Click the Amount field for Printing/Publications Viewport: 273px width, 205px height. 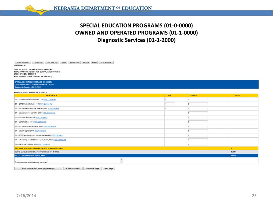point(198,126)
